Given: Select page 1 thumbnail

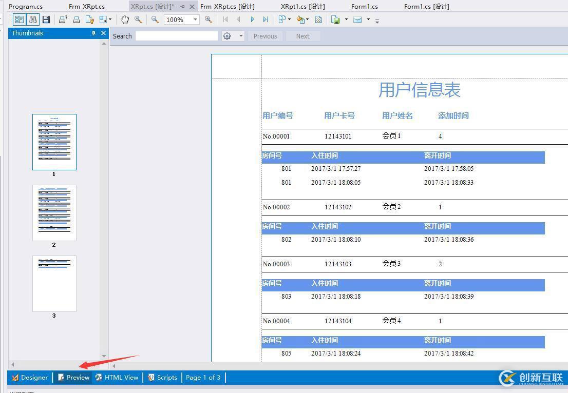Looking at the screenshot, I should tap(54, 142).
